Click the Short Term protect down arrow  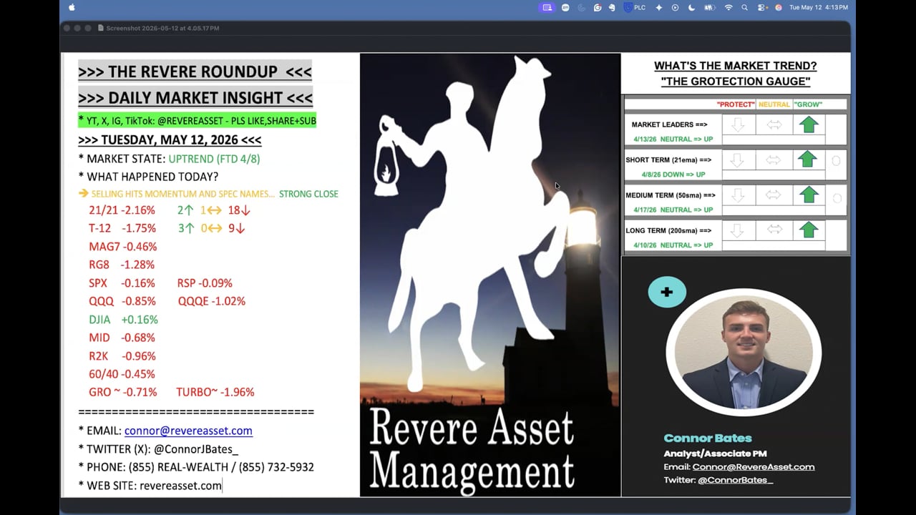[x=739, y=160]
